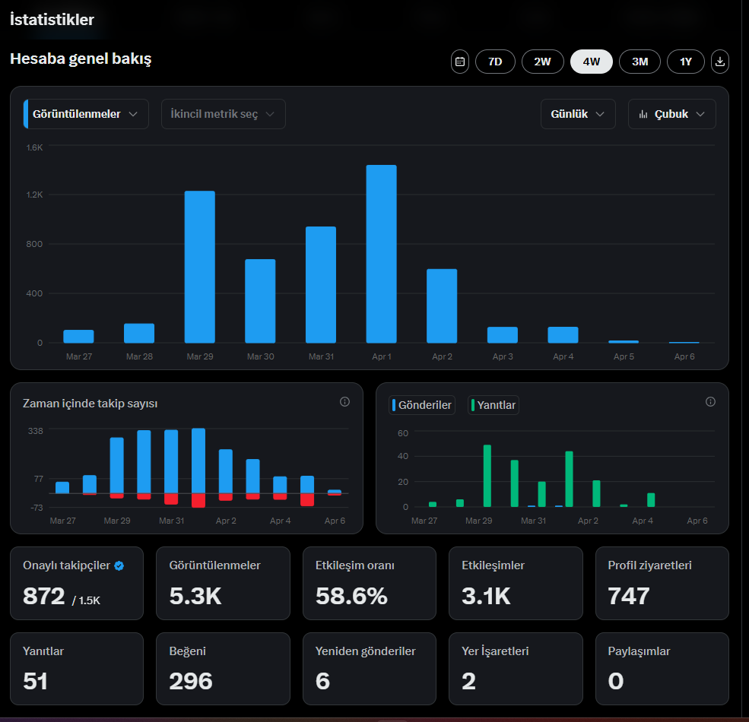This screenshot has height=722, width=749.
Task: Open the Günlük interval dropdown
Action: (x=578, y=114)
